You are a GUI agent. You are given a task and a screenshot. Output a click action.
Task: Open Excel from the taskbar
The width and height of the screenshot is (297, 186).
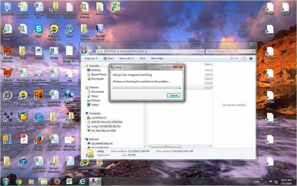pyautogui.click(x=69, y=182)
